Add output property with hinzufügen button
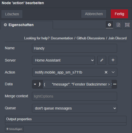Screen dimensions: 132x133 click(x=14, y=129)
